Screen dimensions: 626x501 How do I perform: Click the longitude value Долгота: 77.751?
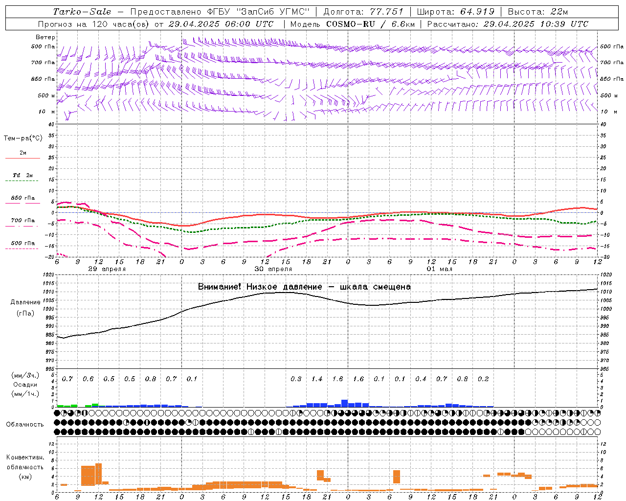click(363, 12)
